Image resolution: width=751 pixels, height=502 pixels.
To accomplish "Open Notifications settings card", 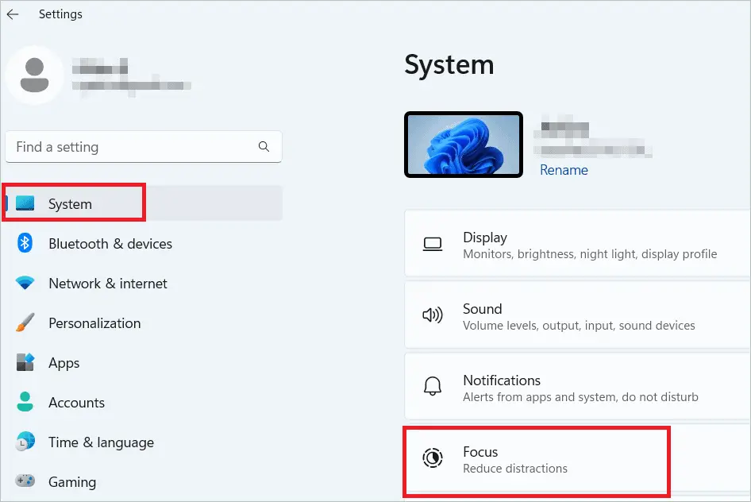I will click(x=578, y=386).
